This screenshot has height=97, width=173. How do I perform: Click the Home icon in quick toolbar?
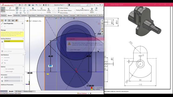20,5
